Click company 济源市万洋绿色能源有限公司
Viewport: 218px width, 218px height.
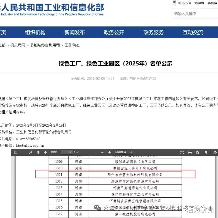(135, 181)
